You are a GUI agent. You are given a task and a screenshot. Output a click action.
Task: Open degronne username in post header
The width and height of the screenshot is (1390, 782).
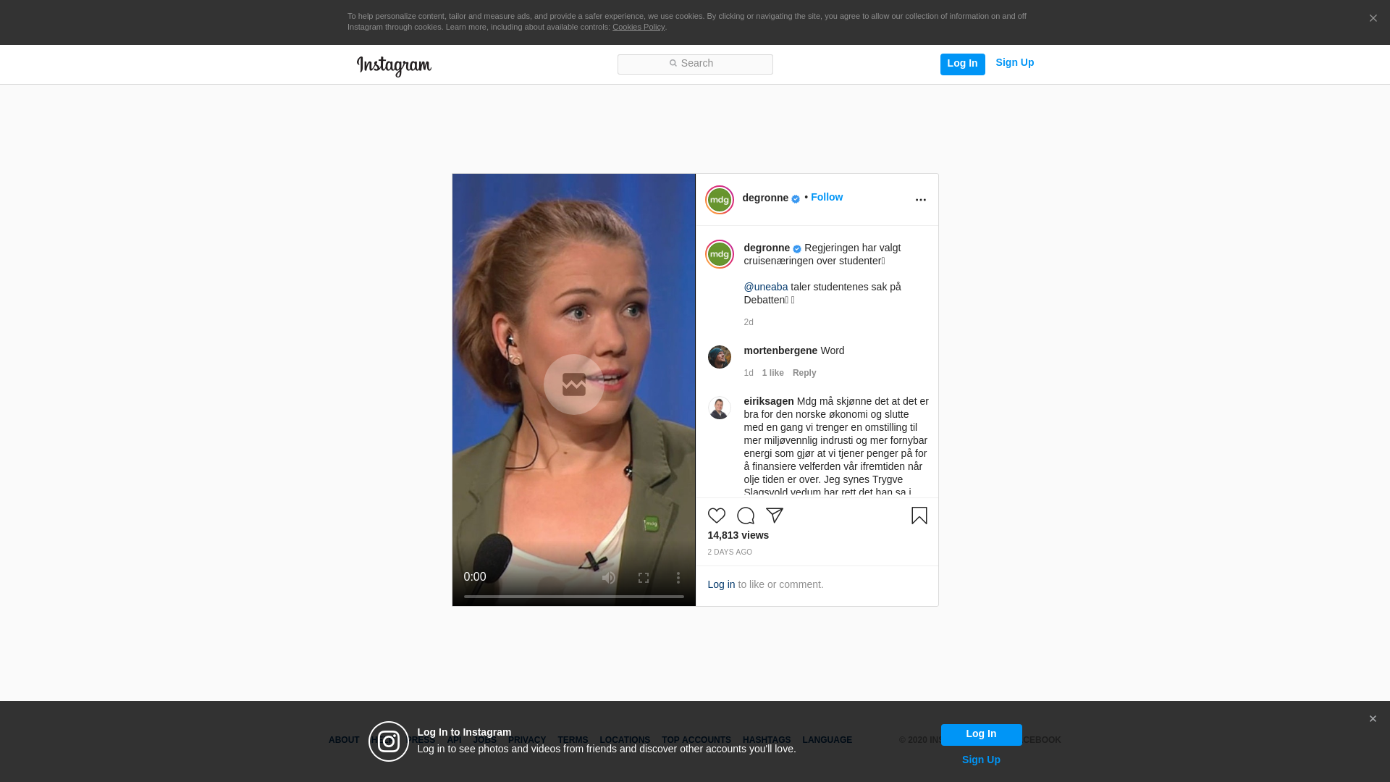pyautogui.click(x=765, y=198)
